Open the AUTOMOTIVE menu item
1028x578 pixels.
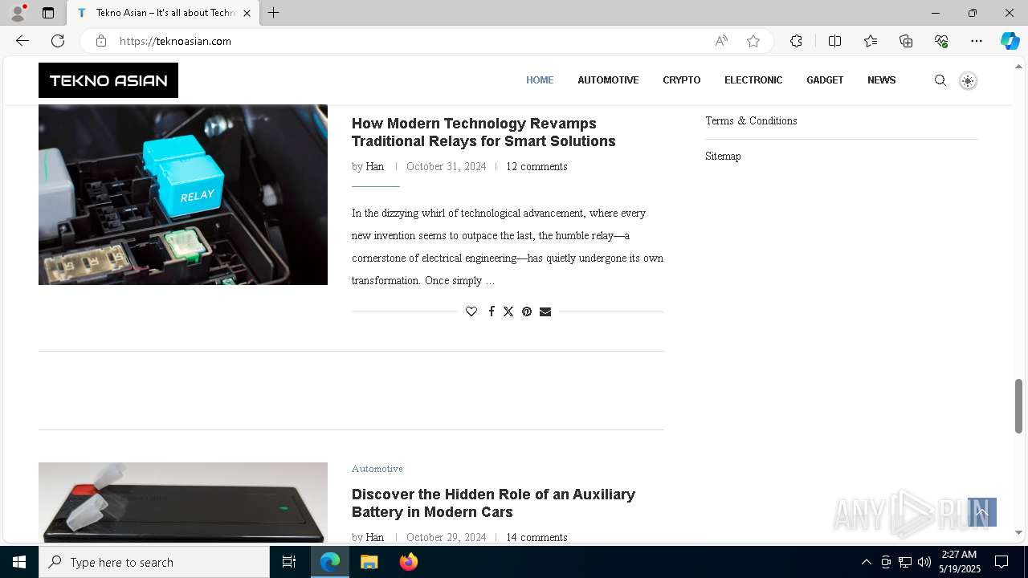pos(608,80)
